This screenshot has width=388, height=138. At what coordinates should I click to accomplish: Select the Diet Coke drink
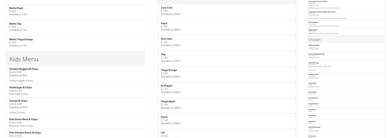coord(166,39)
